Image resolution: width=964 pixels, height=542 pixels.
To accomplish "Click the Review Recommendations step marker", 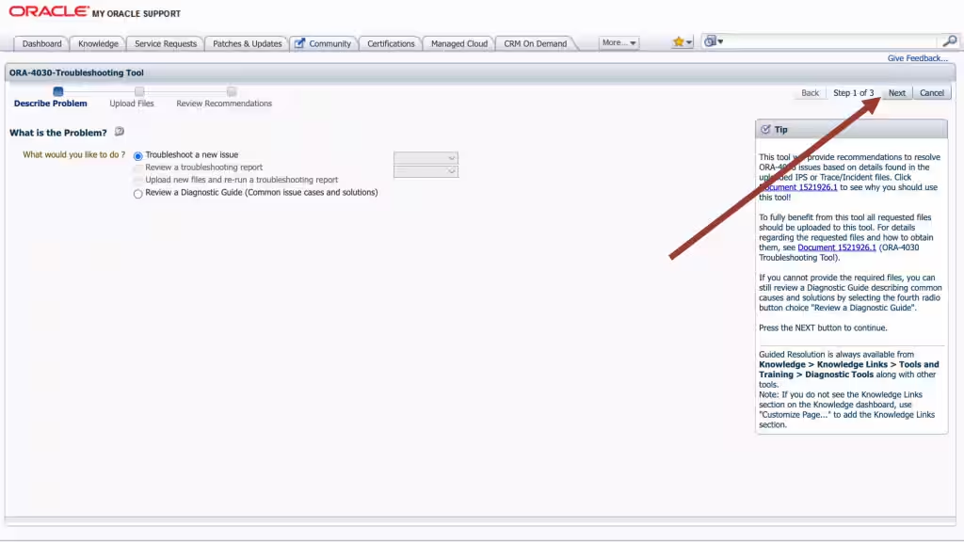I will coord(232,91).
